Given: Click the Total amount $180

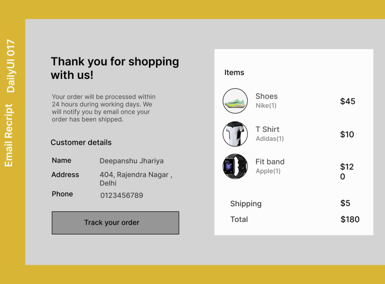Looking at the screenshot, I should 350,219.
